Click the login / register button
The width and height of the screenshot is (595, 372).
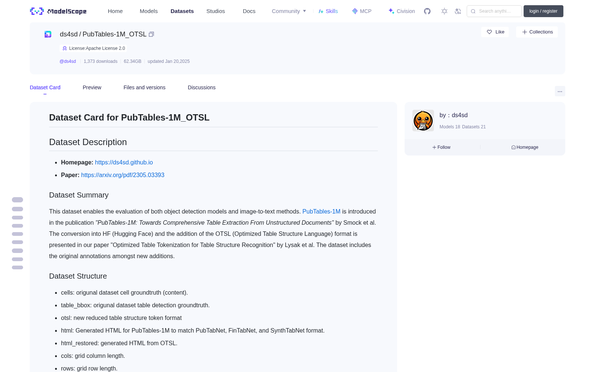click(543, 11)
